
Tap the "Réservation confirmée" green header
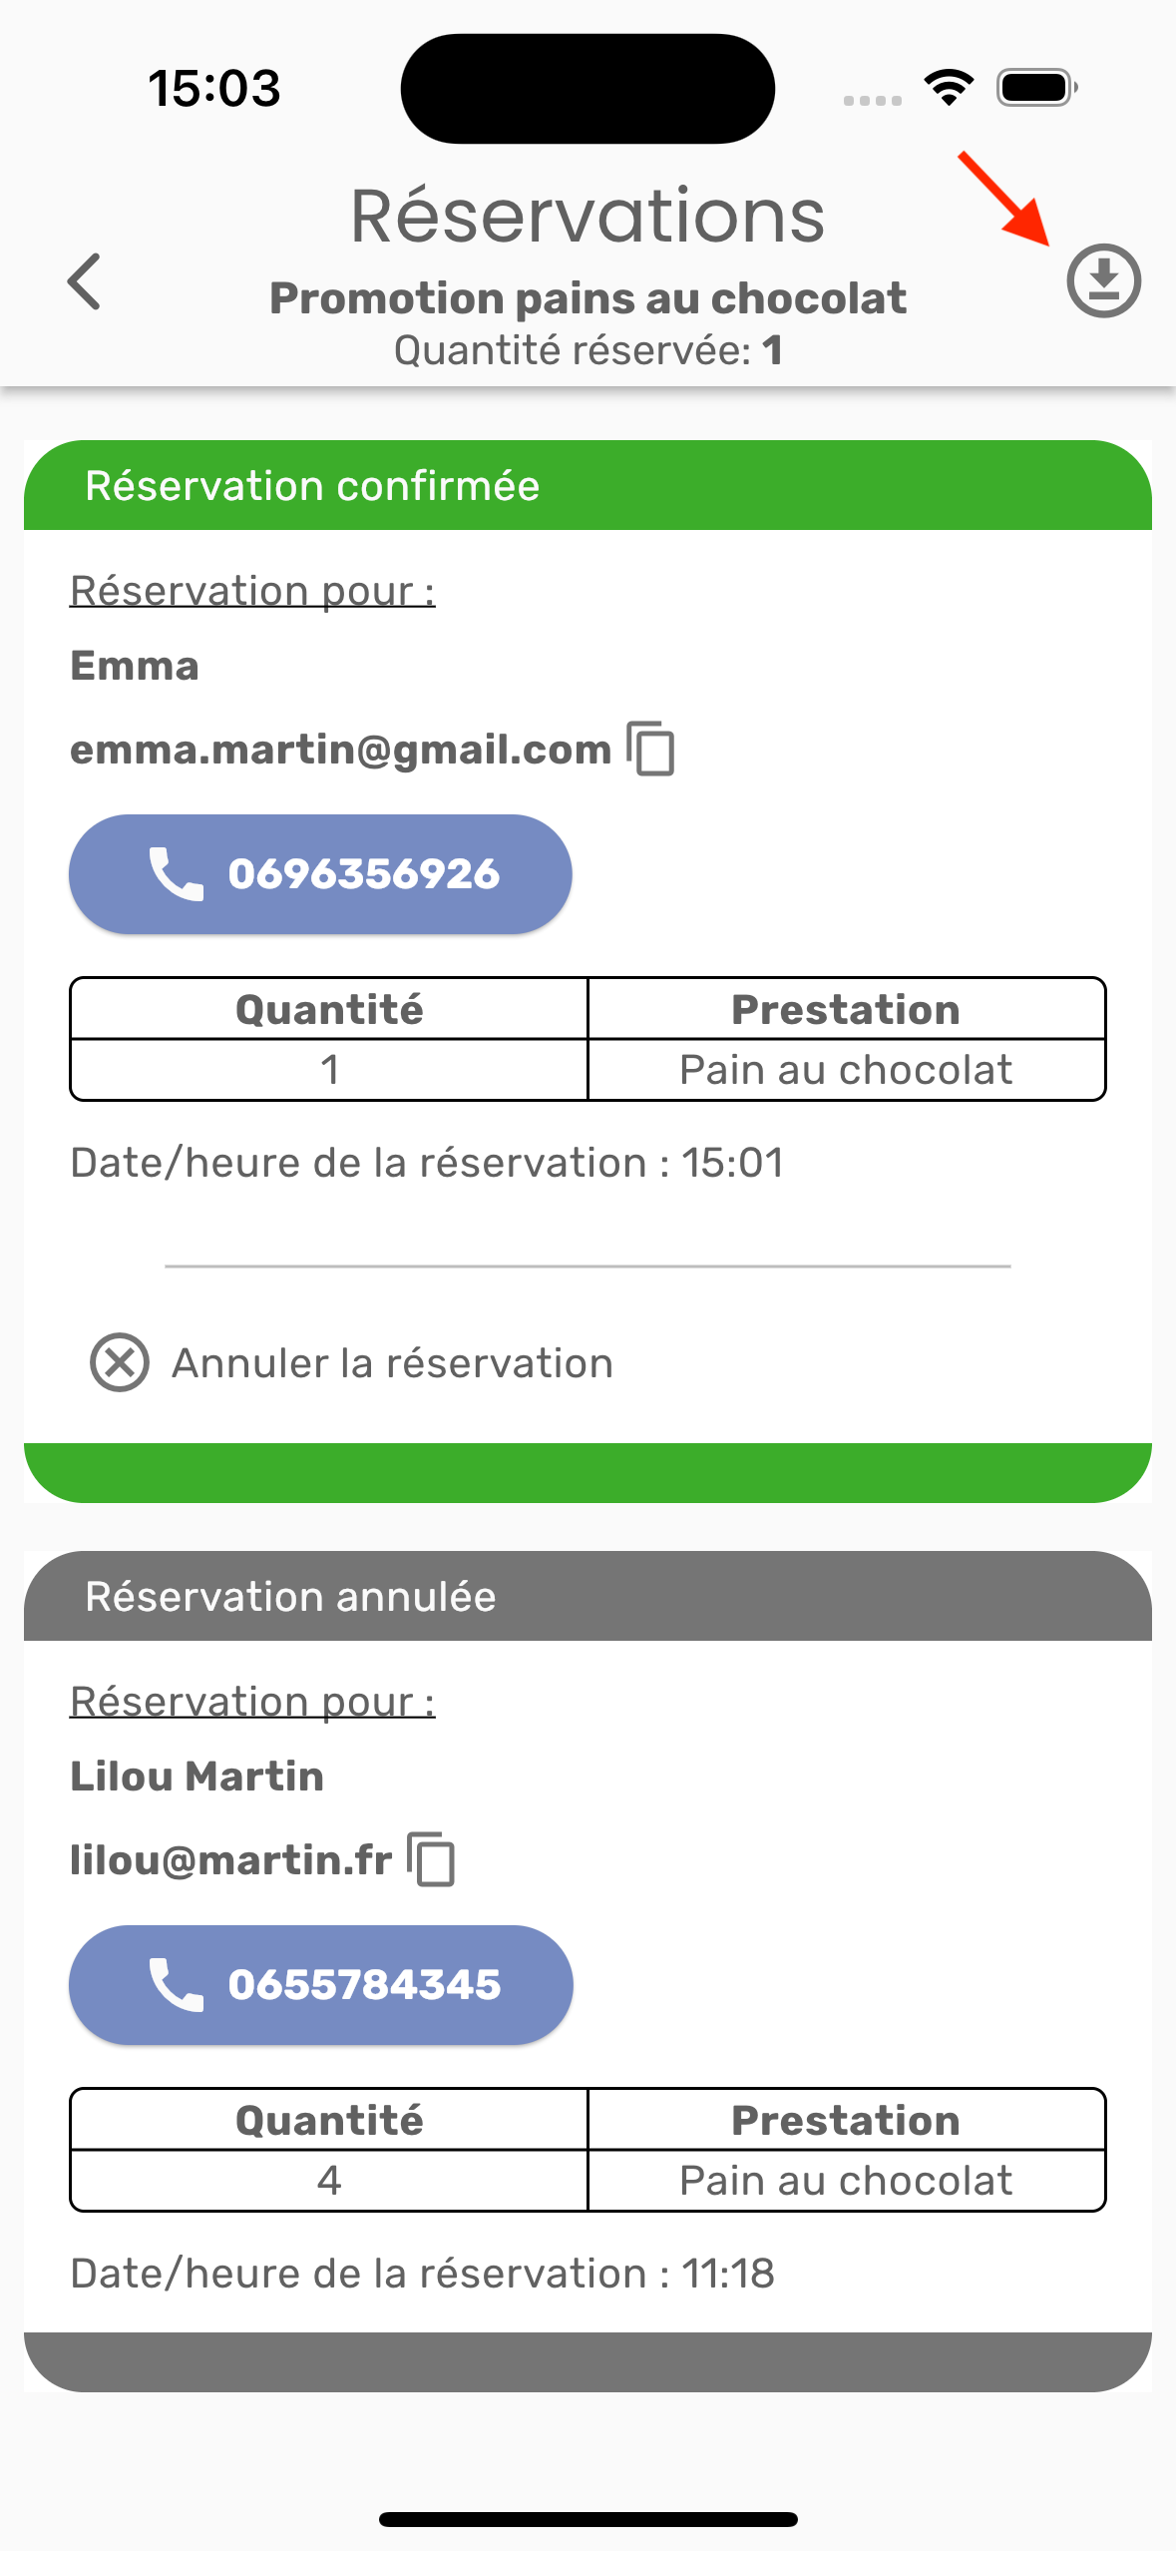pyautogui.click(x=588, y=486)
